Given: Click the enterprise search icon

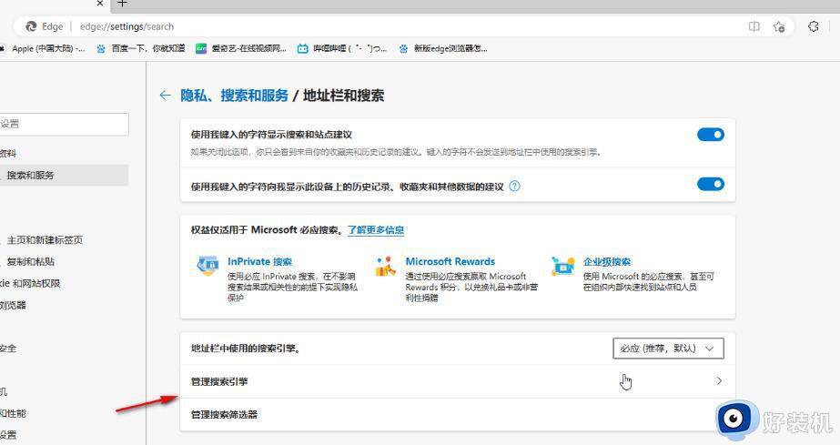Looking at the screenshot, I should [x=563, y=266].
